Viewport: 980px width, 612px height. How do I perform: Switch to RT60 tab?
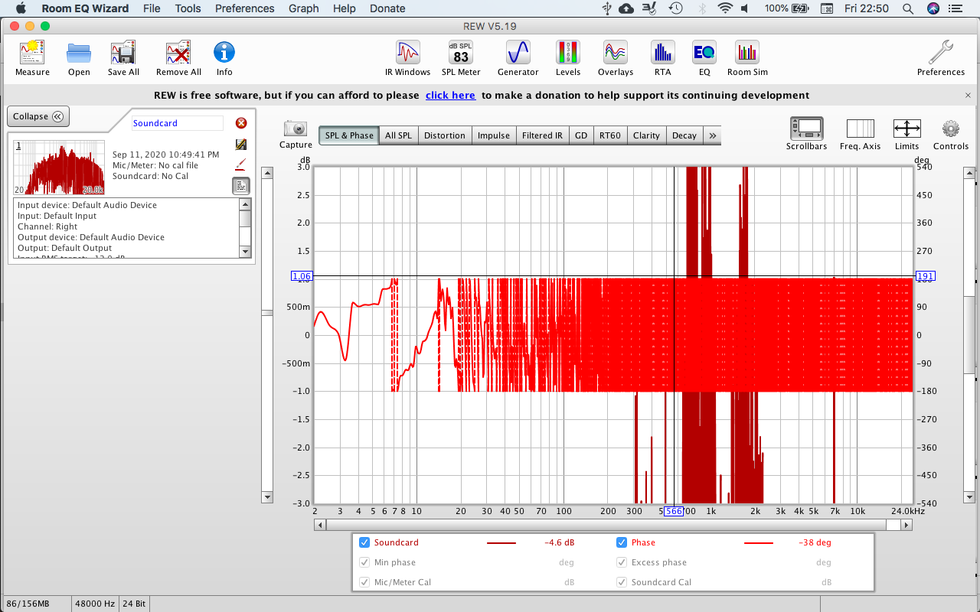[610, 135]
